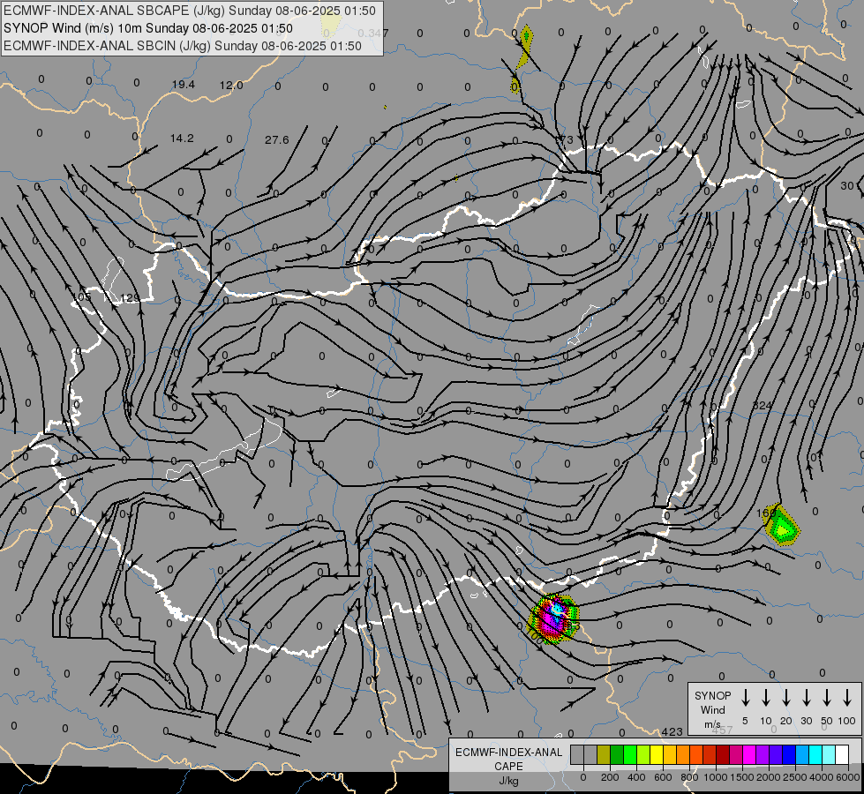The width and height of the screenshot is (864, 794).
Task: Click the SYNOP Wind 10m title line
Action: pos(148,28)
